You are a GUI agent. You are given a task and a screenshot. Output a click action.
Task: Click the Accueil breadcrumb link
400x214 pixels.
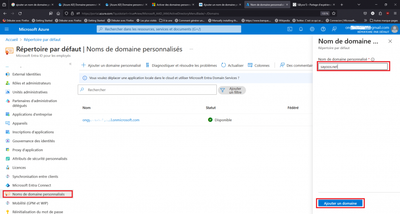12,40
